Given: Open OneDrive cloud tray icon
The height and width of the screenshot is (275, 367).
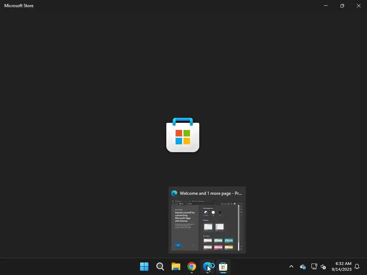Looking at the screenshot, I should pyautogui.click(x=302, y=266).
